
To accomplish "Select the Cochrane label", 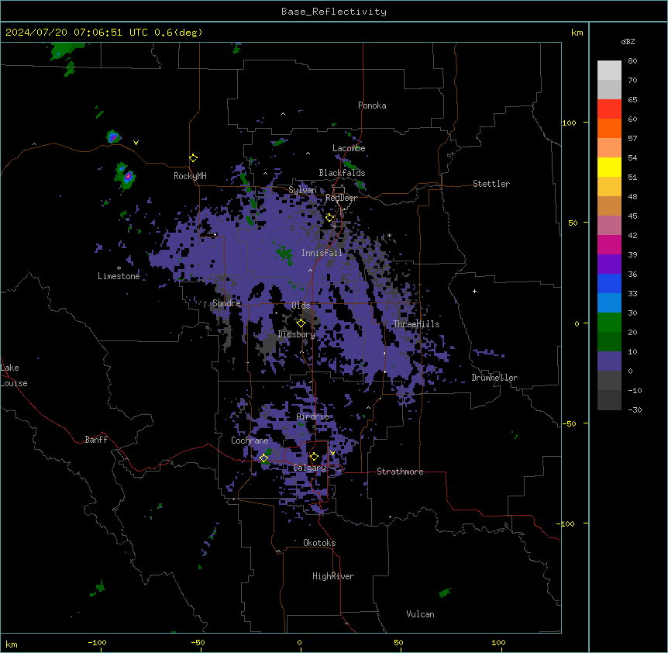I will [x=250, y=441].
